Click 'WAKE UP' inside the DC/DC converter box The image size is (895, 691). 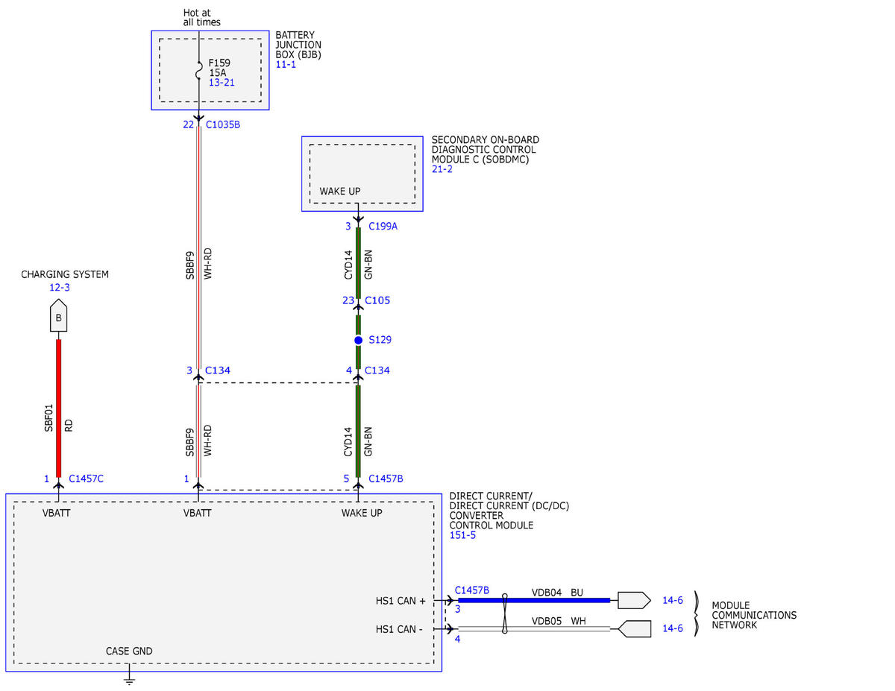pyautogui.click(x=362, y=513)
